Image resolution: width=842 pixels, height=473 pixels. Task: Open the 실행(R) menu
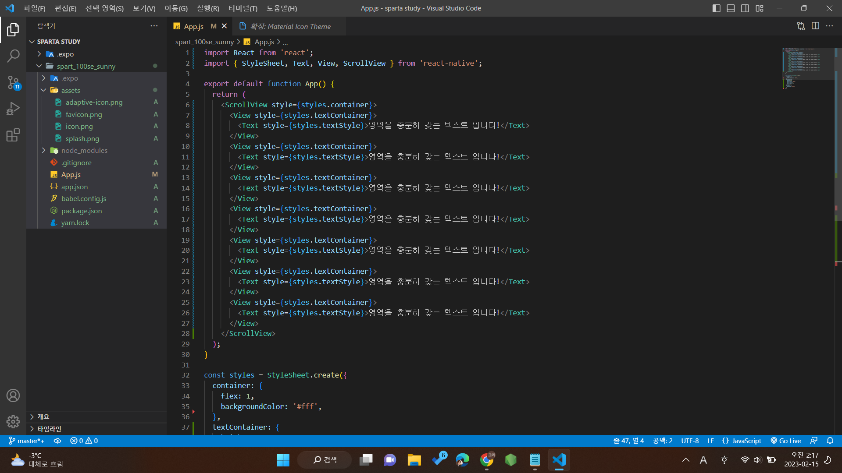point(208,8)
